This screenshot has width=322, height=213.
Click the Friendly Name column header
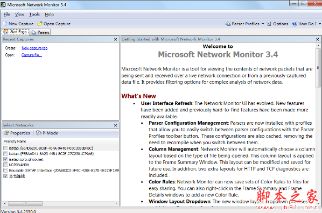click(x=15, y=141)
